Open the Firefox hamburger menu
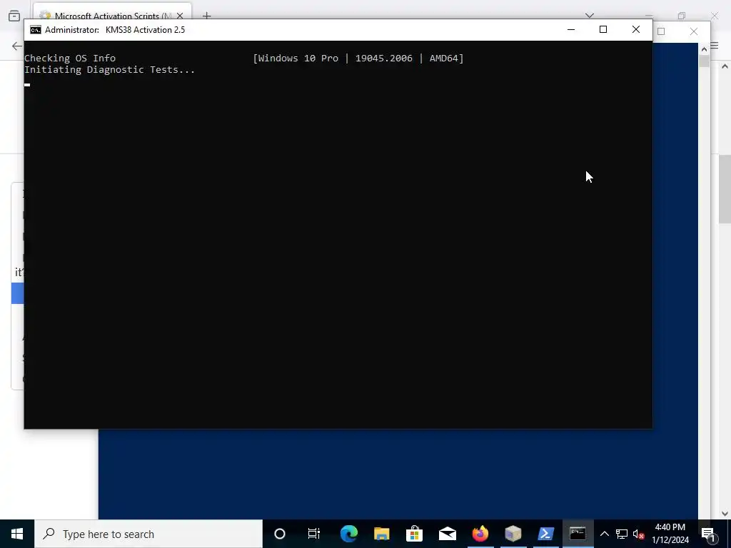The height and width of the screenshot is (548, 731). pos(714,46)
